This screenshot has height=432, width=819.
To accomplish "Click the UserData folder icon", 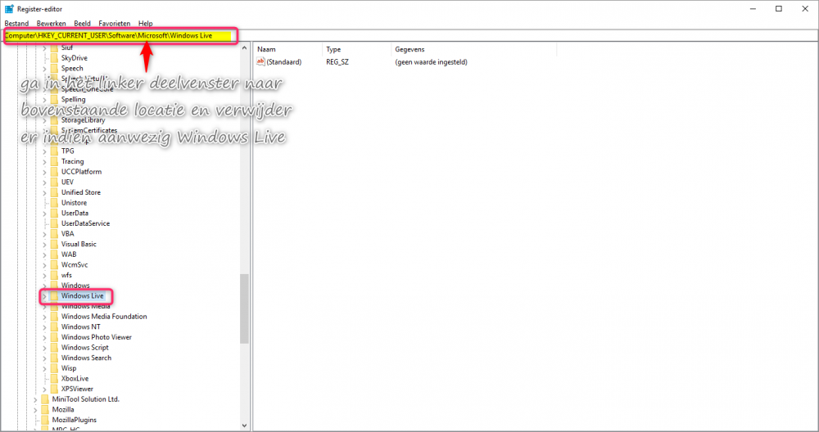I will pos(54,213).
